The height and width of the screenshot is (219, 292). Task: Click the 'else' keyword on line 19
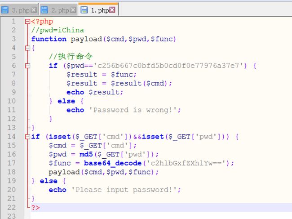pos(49,181)
